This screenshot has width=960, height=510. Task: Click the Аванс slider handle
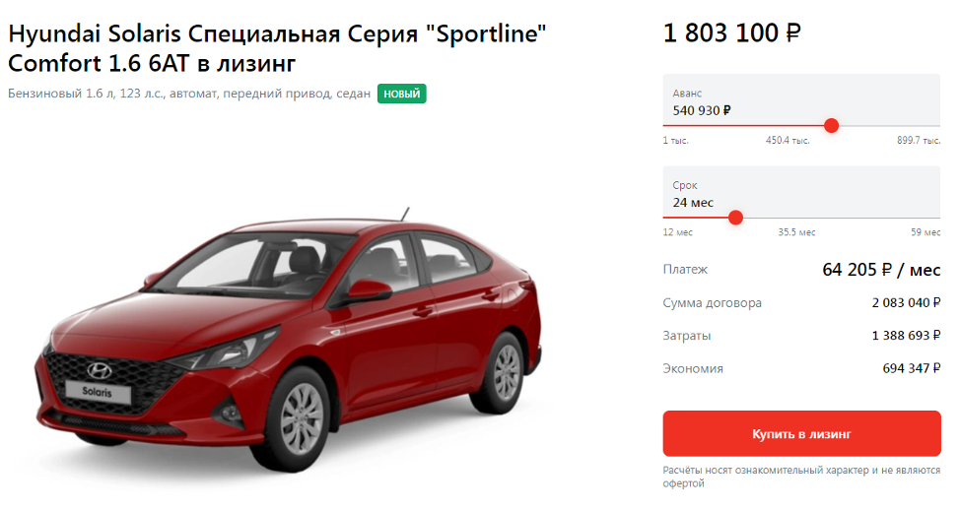pyautogui.click(x=831, y=125)
